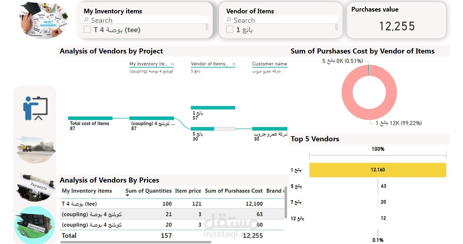Viewport: 463px width, 244px height.
Task: Remove the My Inventory items decomposition level
Action: (x=172, y=64)
